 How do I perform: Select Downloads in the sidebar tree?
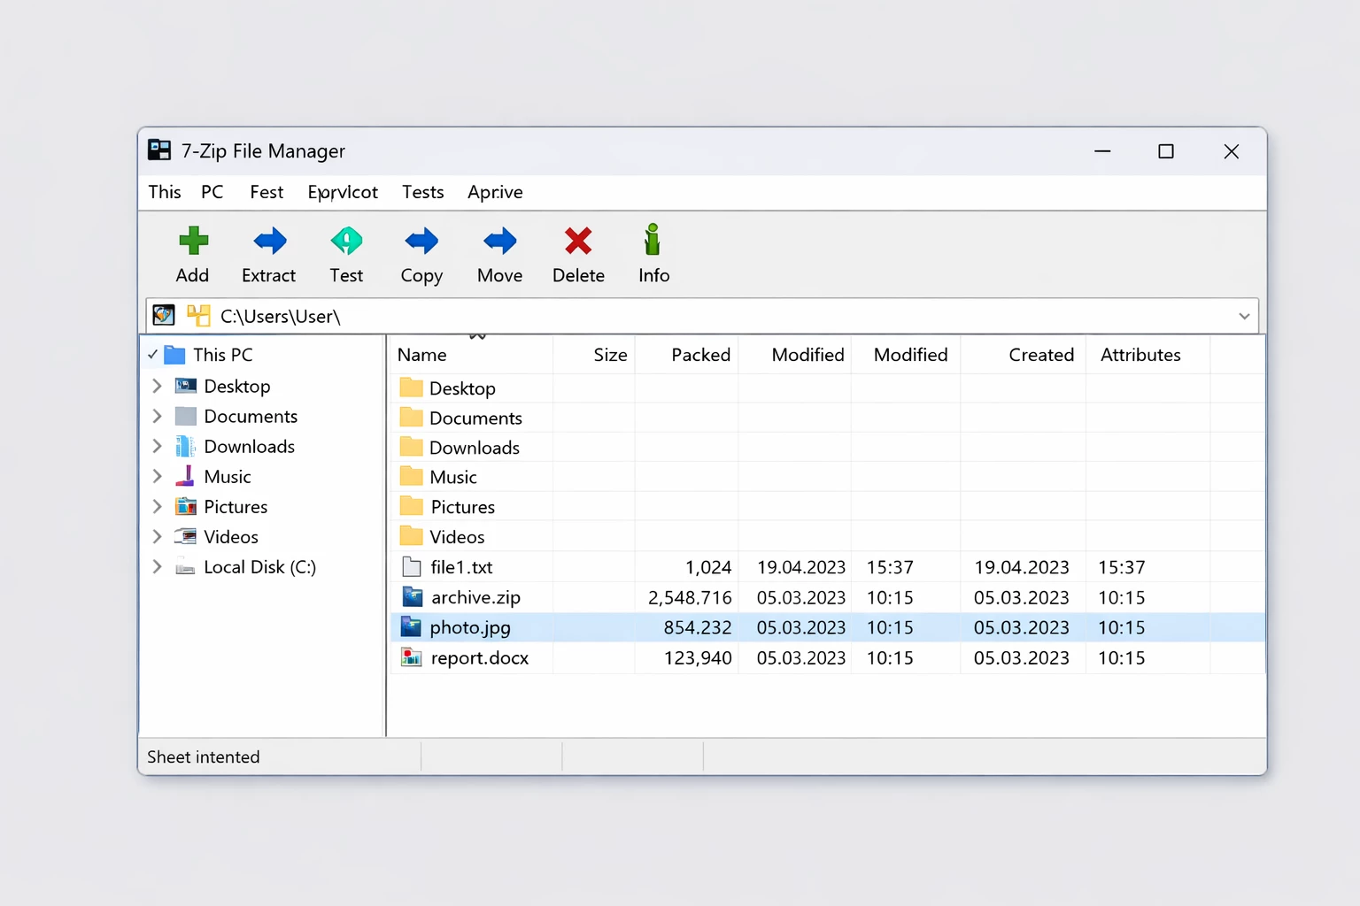pos(249,447)
